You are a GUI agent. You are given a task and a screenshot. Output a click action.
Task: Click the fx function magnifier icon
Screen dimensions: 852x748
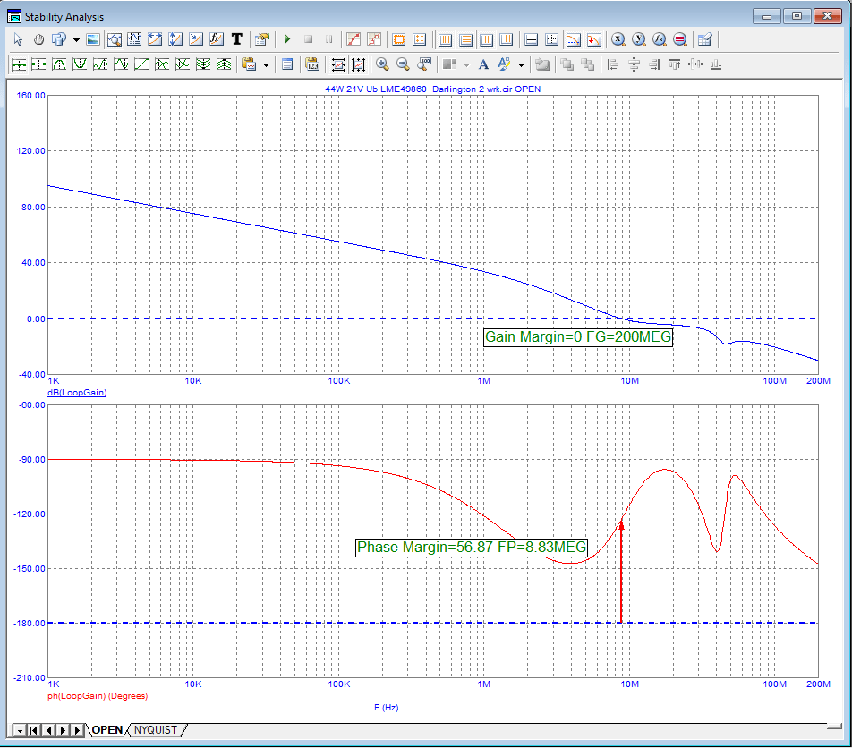coord(659,39)
